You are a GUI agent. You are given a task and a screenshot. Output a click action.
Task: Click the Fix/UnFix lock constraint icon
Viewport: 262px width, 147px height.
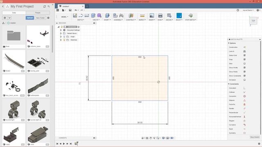[244, 105]
